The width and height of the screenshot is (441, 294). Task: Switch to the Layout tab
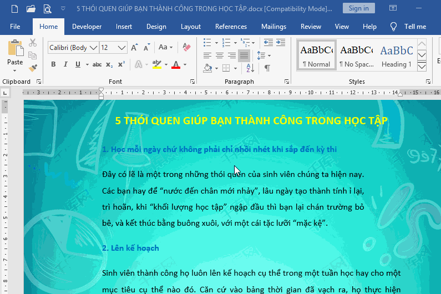(x=191, y=27)
